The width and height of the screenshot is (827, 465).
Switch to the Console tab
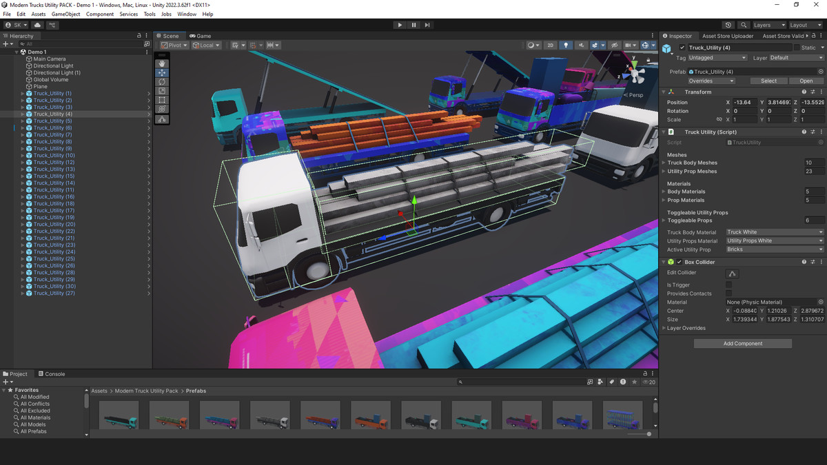(x=51, y=374)
